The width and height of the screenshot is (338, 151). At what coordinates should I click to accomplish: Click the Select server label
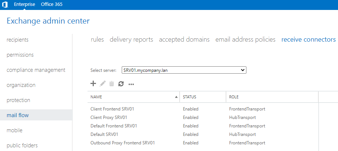(103, 70)
